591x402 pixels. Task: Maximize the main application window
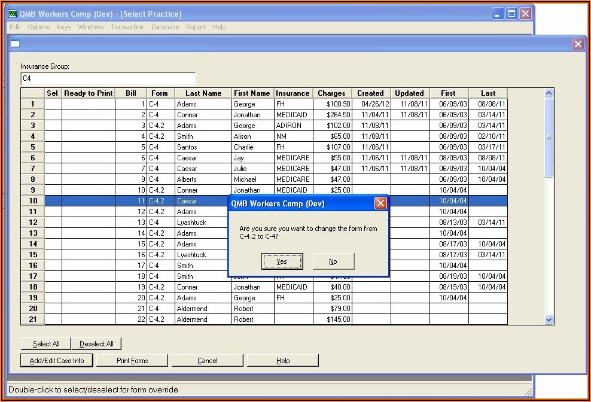point(511,14)
